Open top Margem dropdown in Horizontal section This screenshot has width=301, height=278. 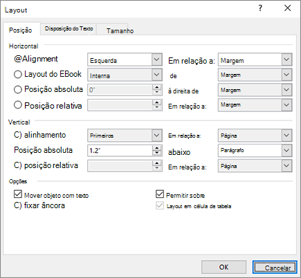[x=255, y=59]
